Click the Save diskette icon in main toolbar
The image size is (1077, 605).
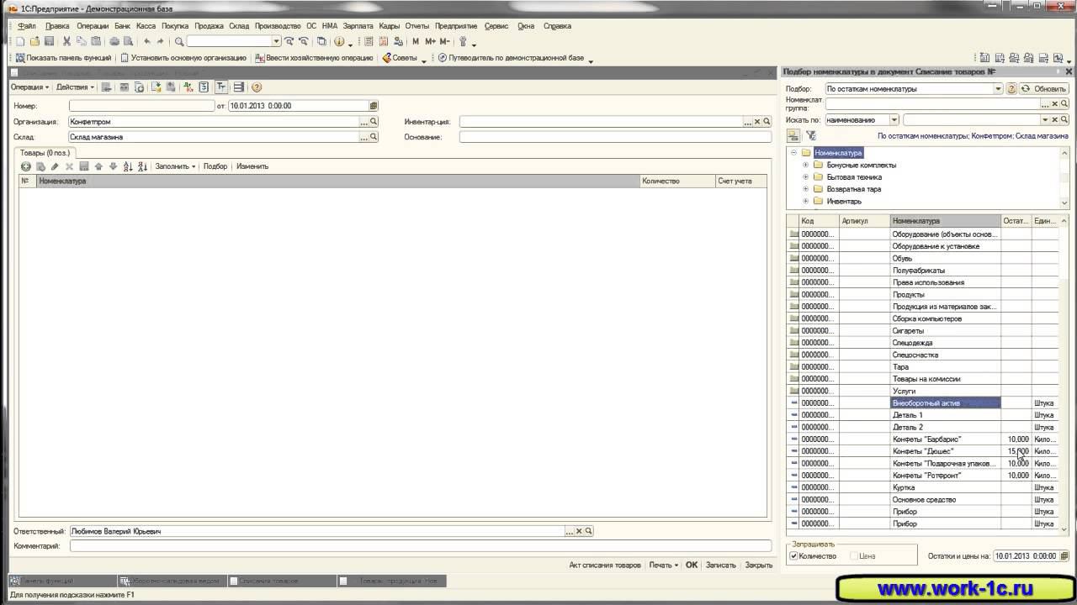50,41
